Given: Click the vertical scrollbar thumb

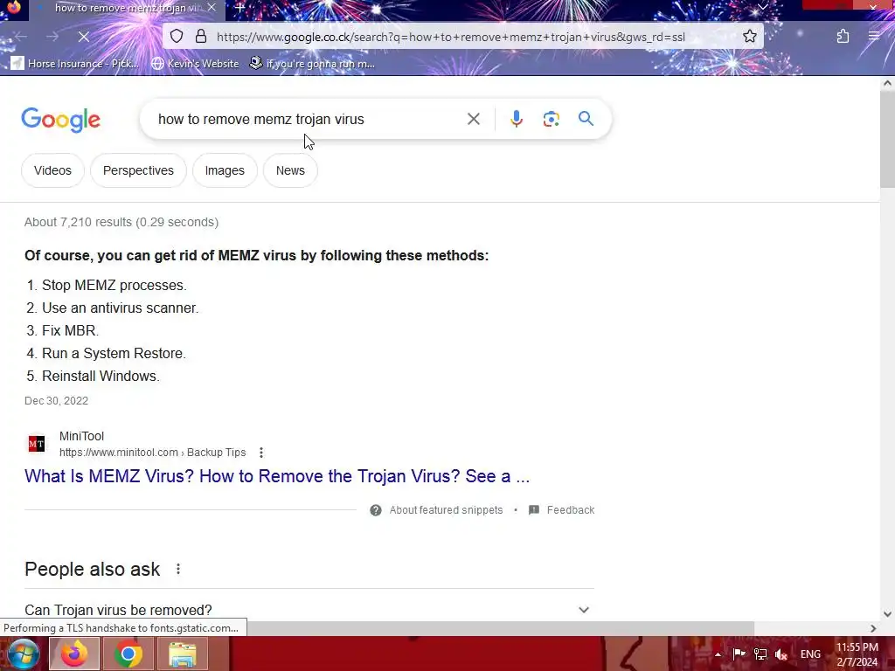Looking at the screenshot, I should pyautogui.click(x=887, y=140).
